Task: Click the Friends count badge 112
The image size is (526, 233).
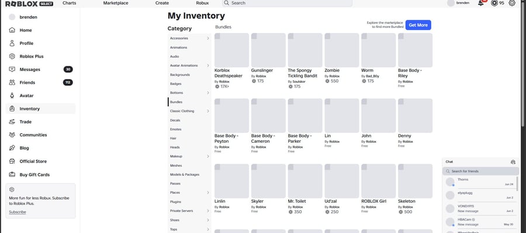Action: [68, 82]
